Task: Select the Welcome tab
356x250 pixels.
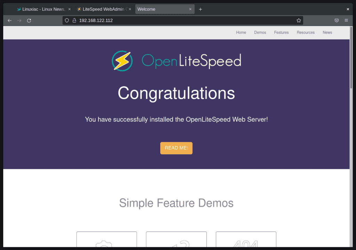Action: 165,9
